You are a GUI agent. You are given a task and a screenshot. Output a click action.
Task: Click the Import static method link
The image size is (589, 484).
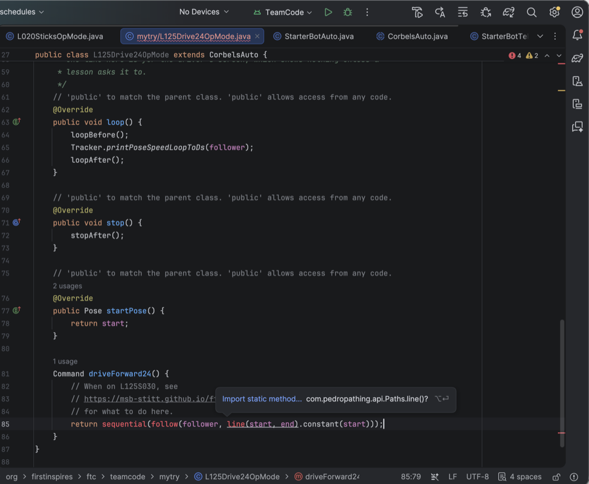point(262,399)
